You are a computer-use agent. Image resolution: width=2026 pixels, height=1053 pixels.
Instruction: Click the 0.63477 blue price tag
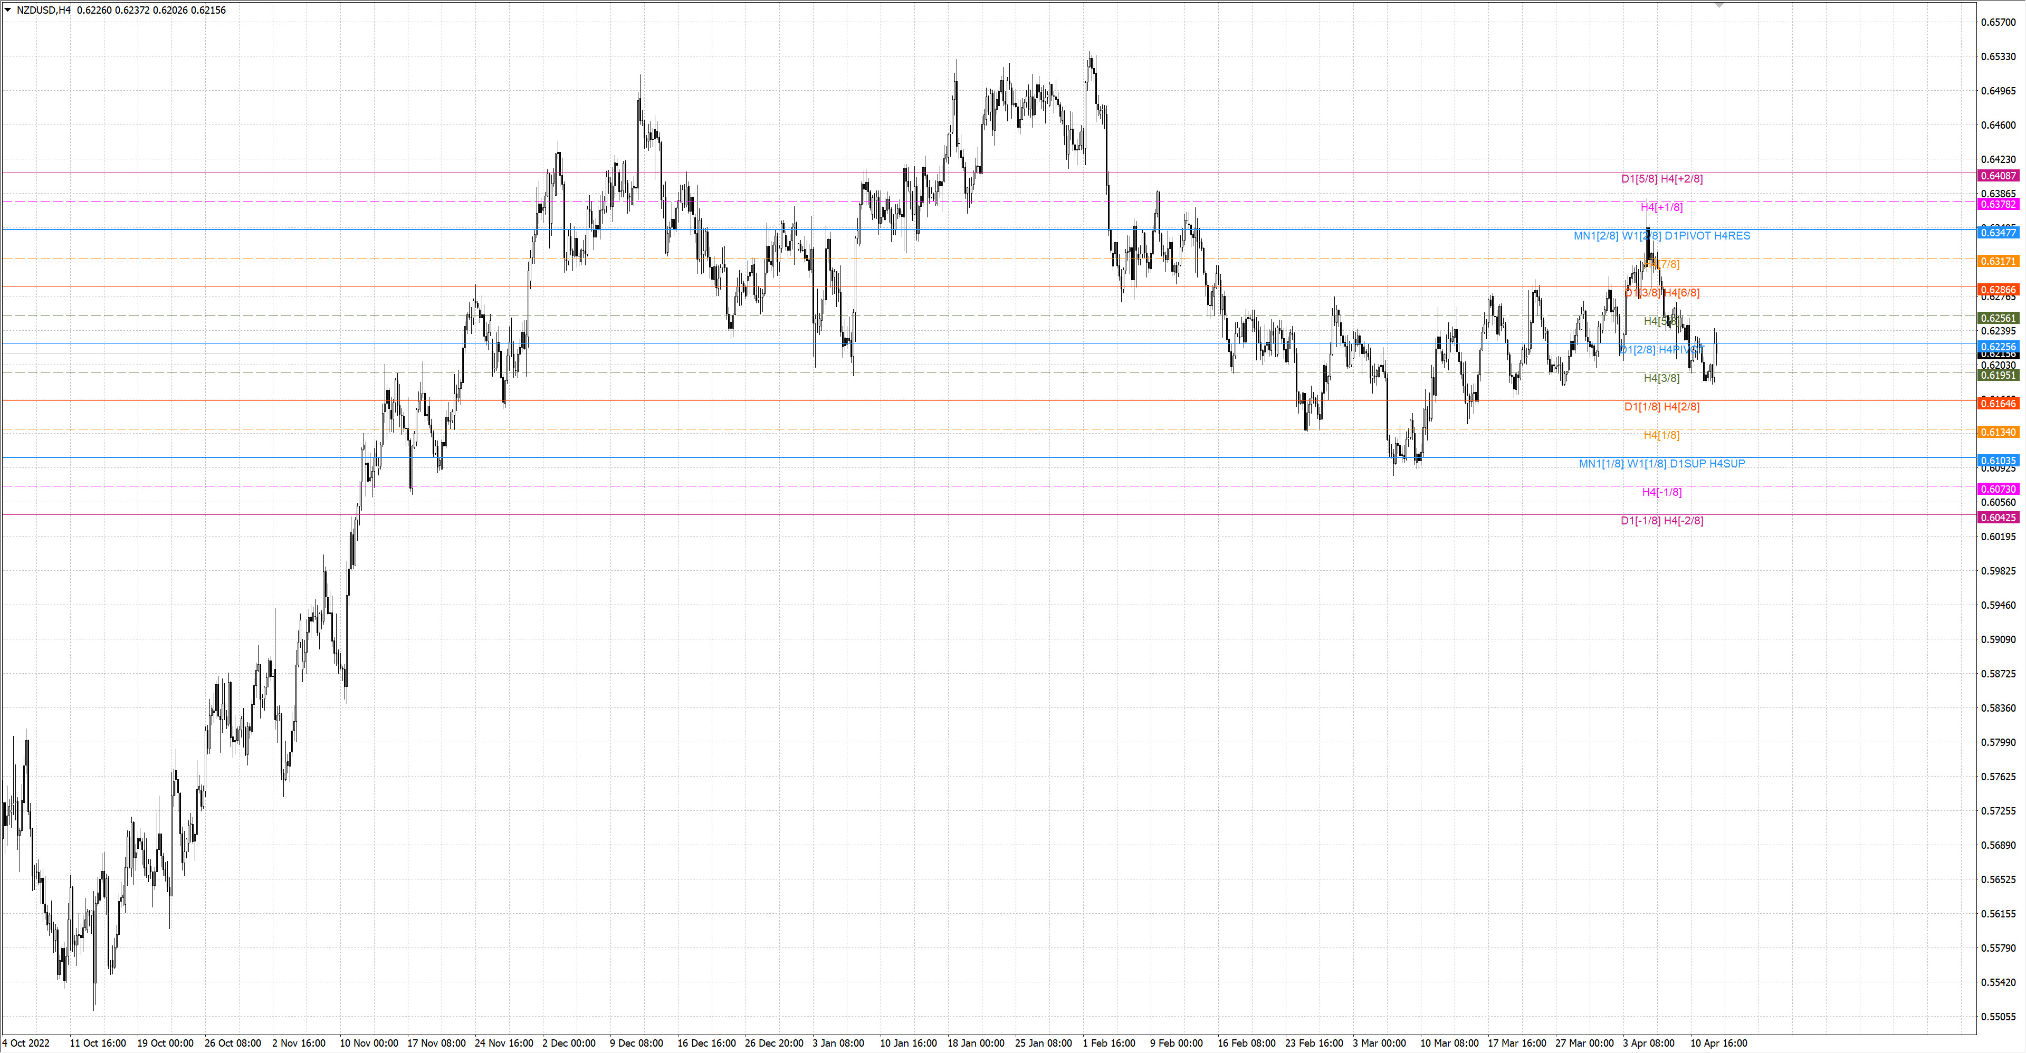click(x=1999, y=233)
